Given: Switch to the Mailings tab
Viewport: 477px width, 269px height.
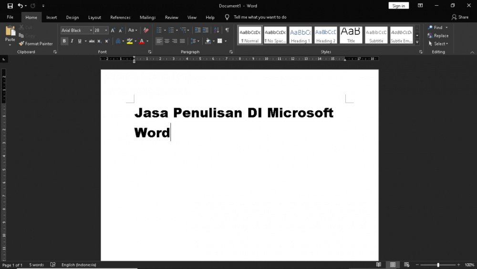Looking at the screenshot, I should pos(148,17).
